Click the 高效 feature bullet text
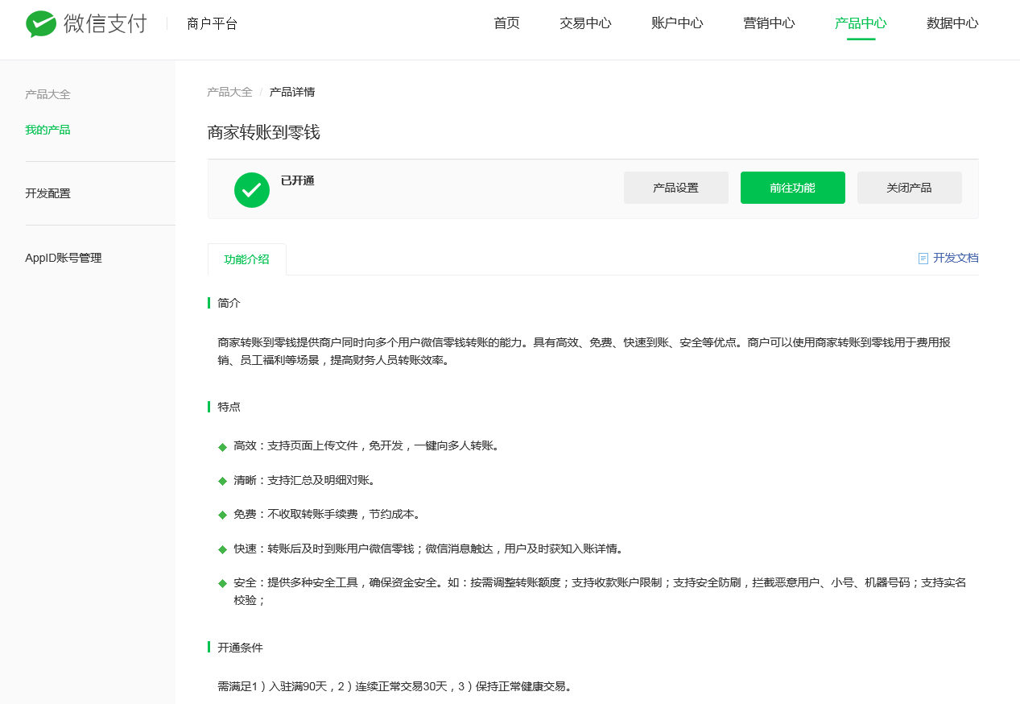Screen dimensions: 1020x704 pos(366,445)
